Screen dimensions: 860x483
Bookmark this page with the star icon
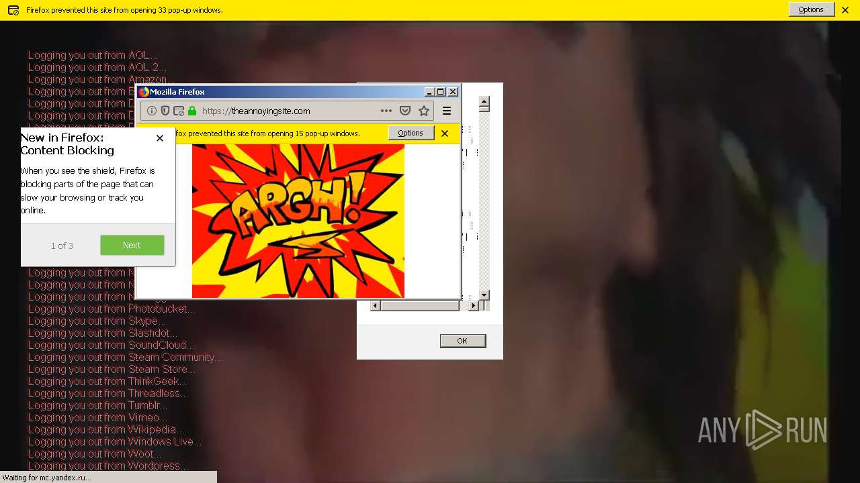point(424,111)
